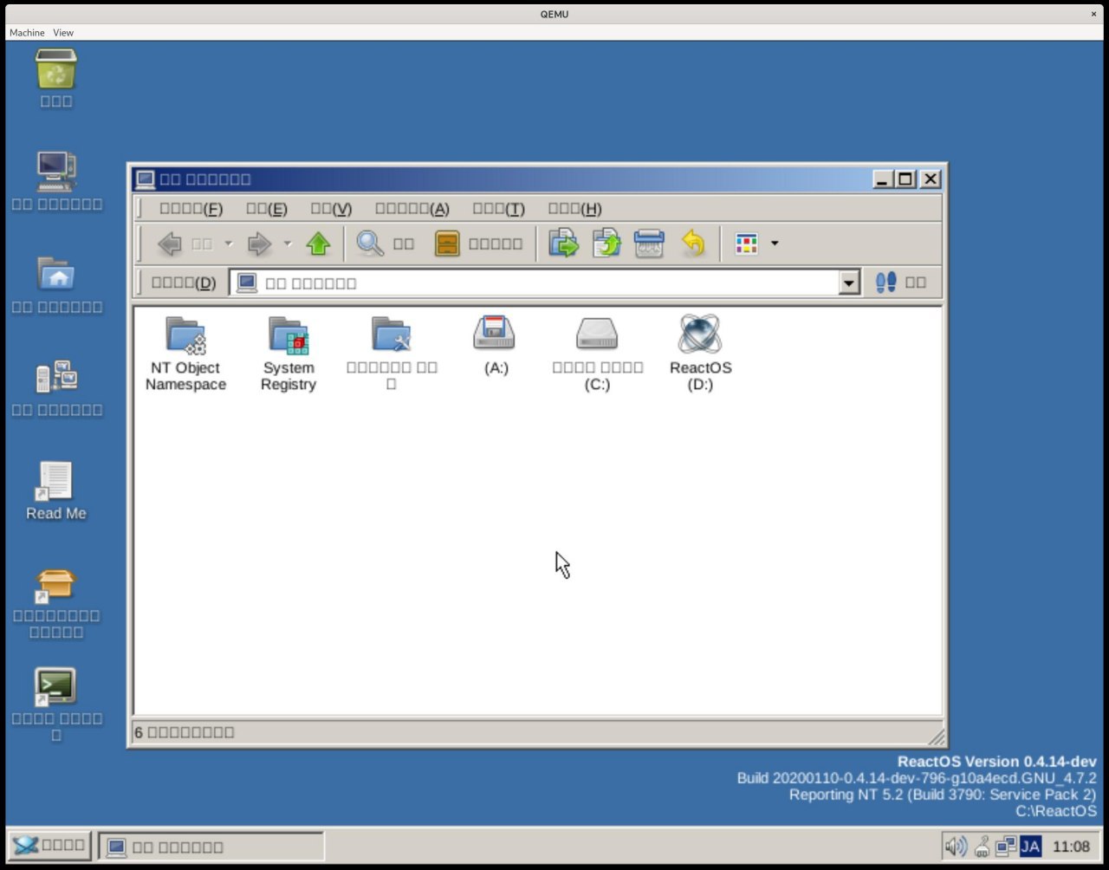Viewport: 1109px width, 870px height.
Task: Open the menu marked (E)
Action: pos(267,209)
